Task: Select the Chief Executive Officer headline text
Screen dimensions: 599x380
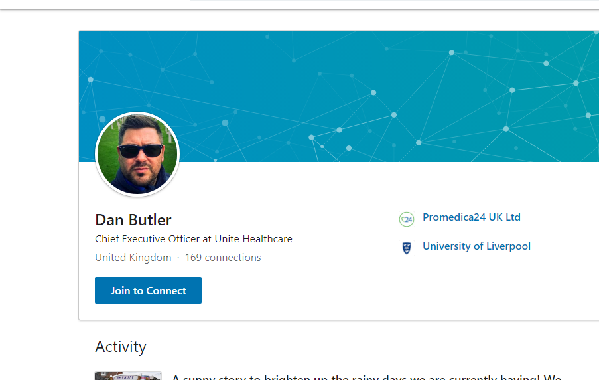Action: [x=194, y=239]
